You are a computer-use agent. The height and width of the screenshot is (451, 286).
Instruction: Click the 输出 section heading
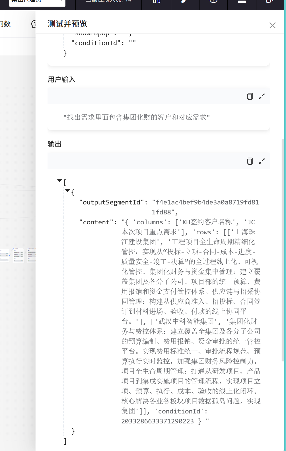tap(55, 144)
